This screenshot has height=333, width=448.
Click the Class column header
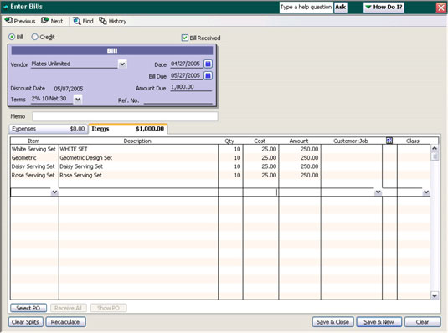click(x=413, y=141)
